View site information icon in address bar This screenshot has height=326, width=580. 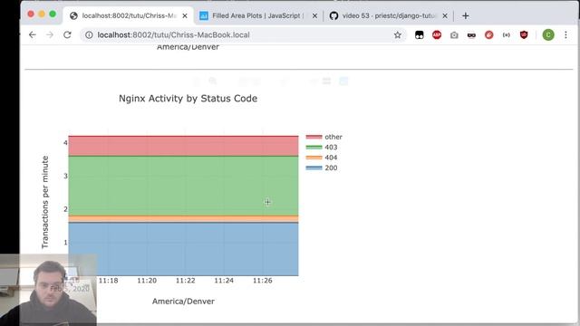click(x=89, y=34)
